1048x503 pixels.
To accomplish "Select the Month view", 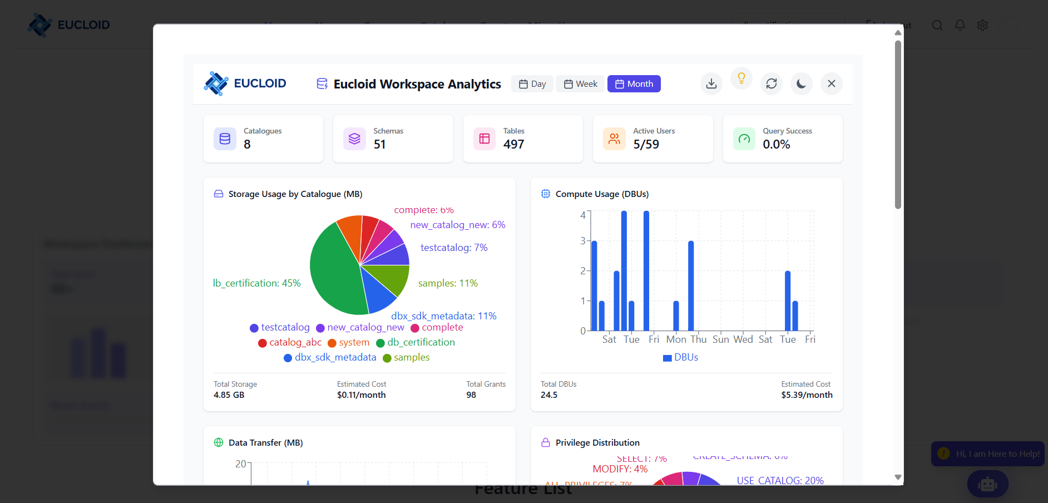I will [x=634, y=84].
